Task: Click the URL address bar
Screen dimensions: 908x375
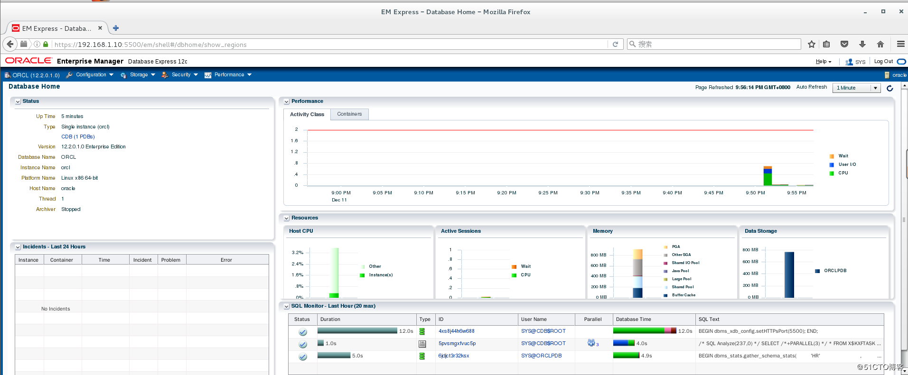Action: [x=330, y=44]
